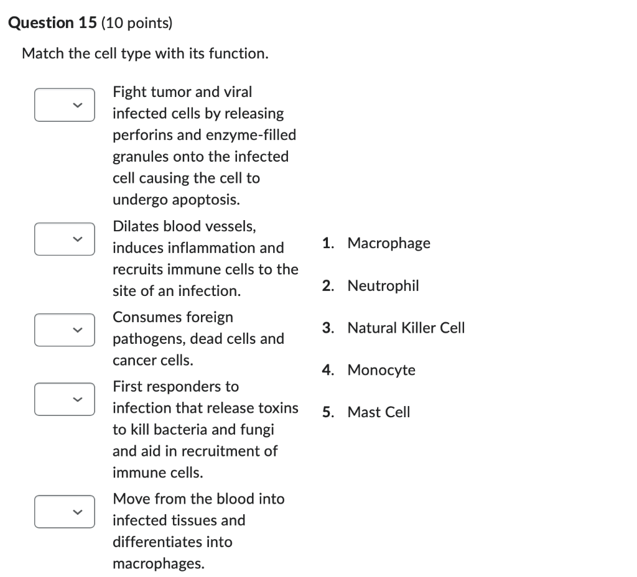Image resolution: width=637 pixels, height=577 pixels.
Task: Click the Mast Cell answer option
Action: click(x=379, y=412)
